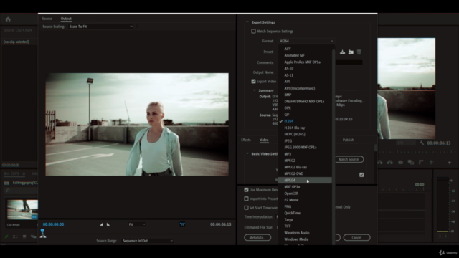
Task: Collapse the Summary section
Action: point(255,90)
